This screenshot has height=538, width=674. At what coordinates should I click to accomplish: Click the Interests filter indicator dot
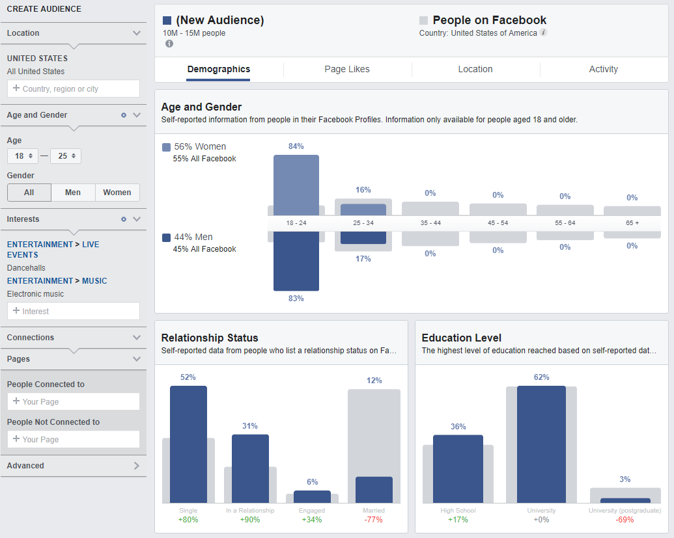click(x=123, y=219)
